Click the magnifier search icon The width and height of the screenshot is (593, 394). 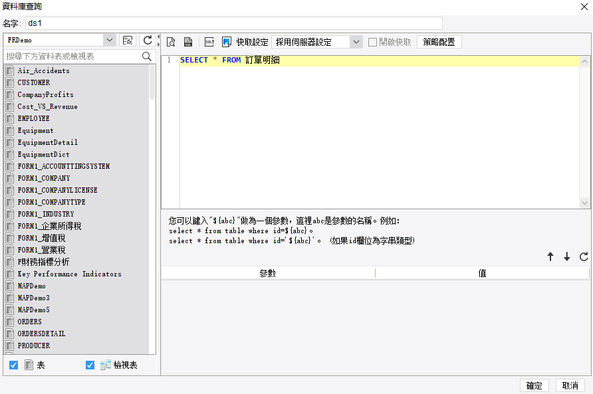point(147,56)
